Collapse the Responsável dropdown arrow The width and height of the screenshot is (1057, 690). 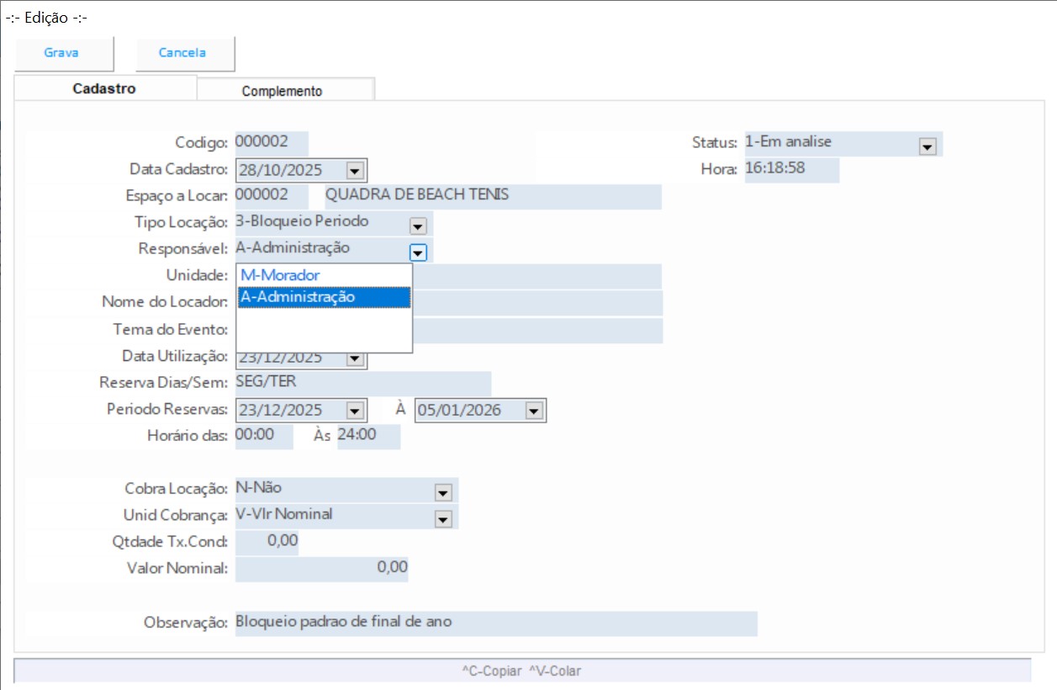[x=418, y=252]
